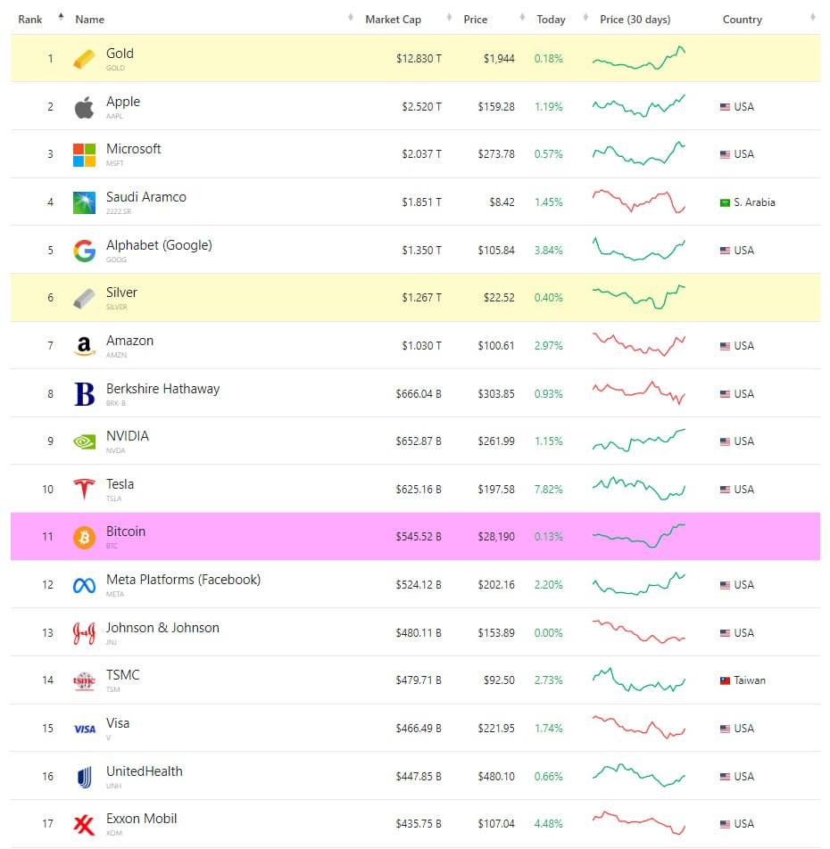Click the $28,190 Bitcoin price
830x849 pixels.
[496, 537]
